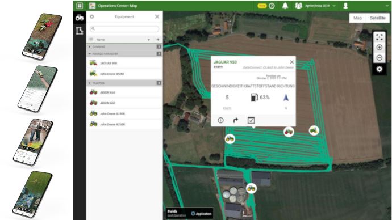This screenshot has height=220, width=392.
Task: Click the bottom phone thumbnail
Action: (x=32, y=194)
